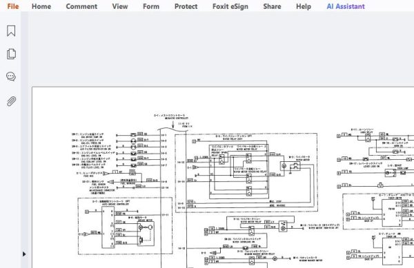Screen dimensions: 414x268
Task: Click the wiring diagram page
Action: [223, 177]
